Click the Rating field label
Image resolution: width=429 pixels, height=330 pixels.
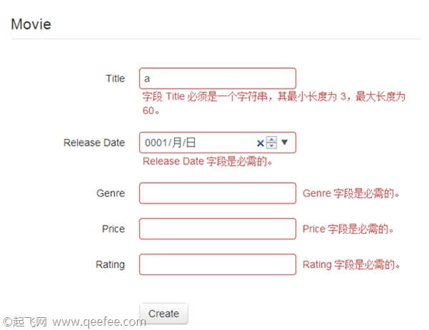click(x=110, y=264)
